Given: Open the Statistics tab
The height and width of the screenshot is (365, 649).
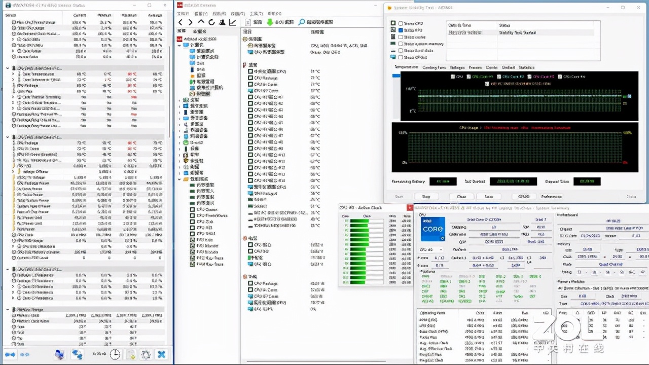Looking at the screenshot, I should [526, 67].
